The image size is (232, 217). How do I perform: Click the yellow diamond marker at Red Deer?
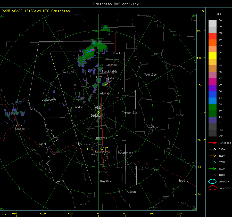coord(106,84)
